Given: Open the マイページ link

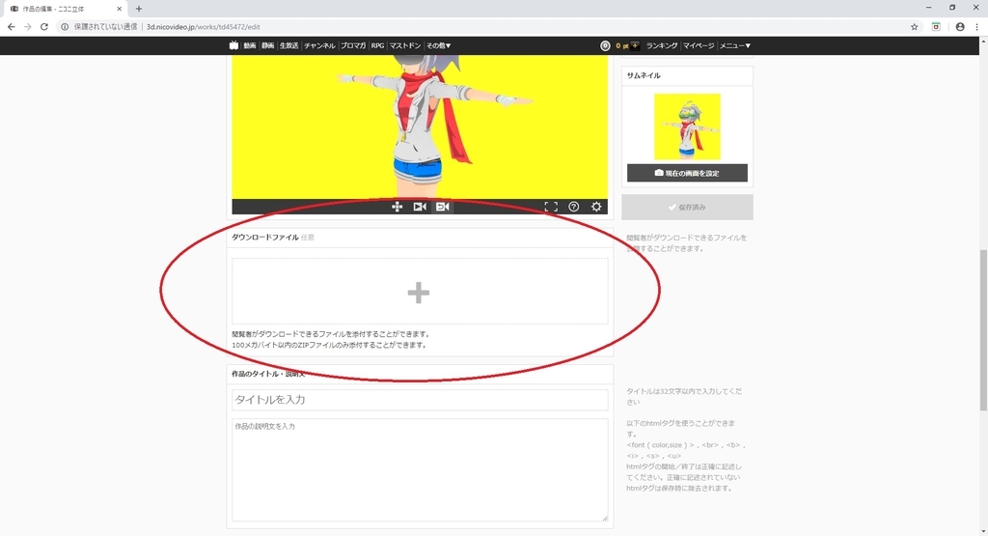Looking at the screenshot, I should pyautogui.click(x=699, y=45).
